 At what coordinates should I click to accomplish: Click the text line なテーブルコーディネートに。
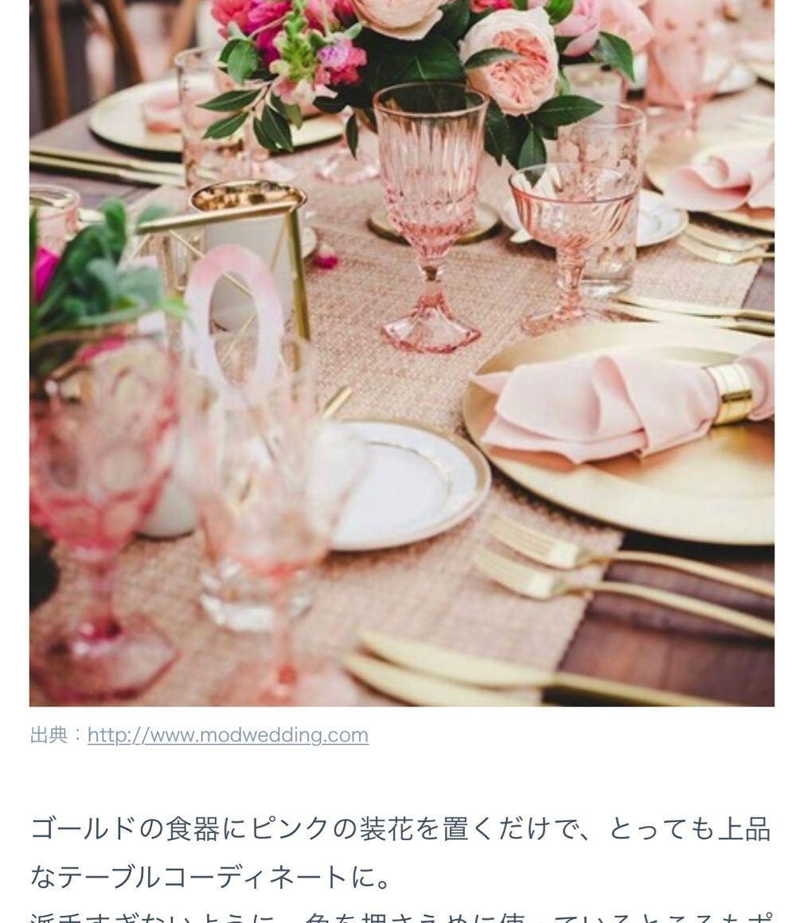point(212,877)
